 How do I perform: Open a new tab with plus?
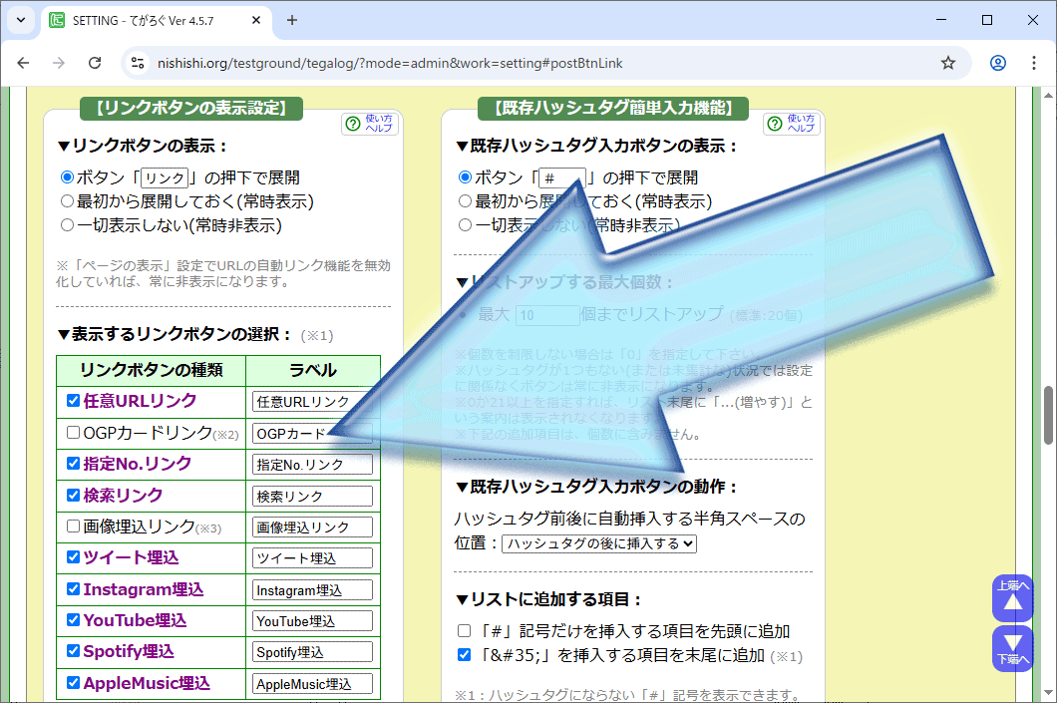292,20
